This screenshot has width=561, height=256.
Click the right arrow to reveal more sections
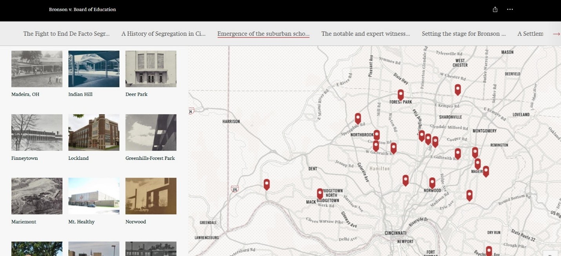point(556,34)
